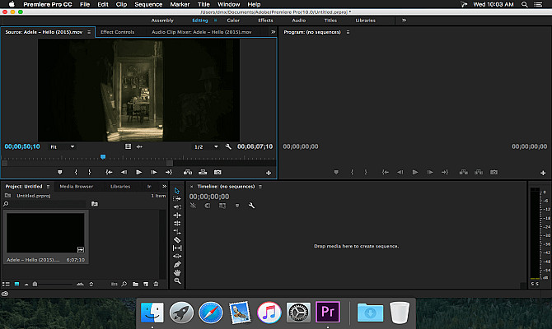
Task: Pick the Selection arrow tool
Action: tap(177, 191)
